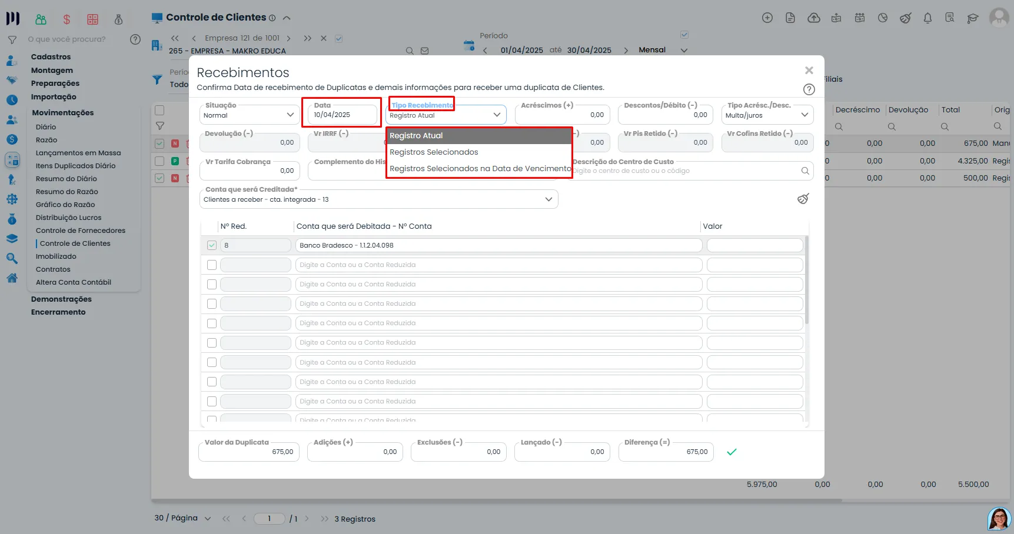Image resolution: width=1014 pixels, height=534 pixels.
Task: Select Registro Atual option in dropdown list
Action: tap(479, 136)
